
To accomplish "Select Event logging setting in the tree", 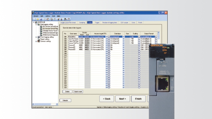I will [x=47, y=37].
